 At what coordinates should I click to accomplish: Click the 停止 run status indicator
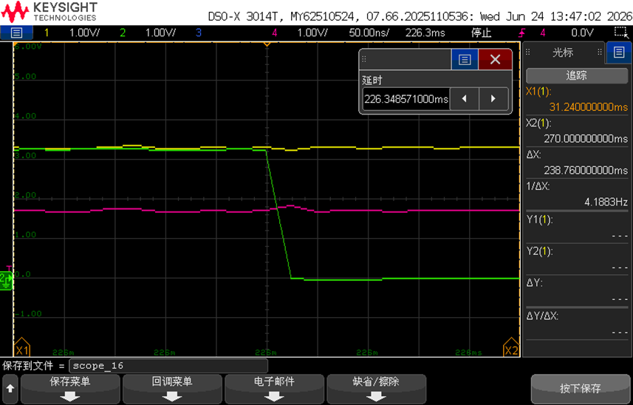481,33
